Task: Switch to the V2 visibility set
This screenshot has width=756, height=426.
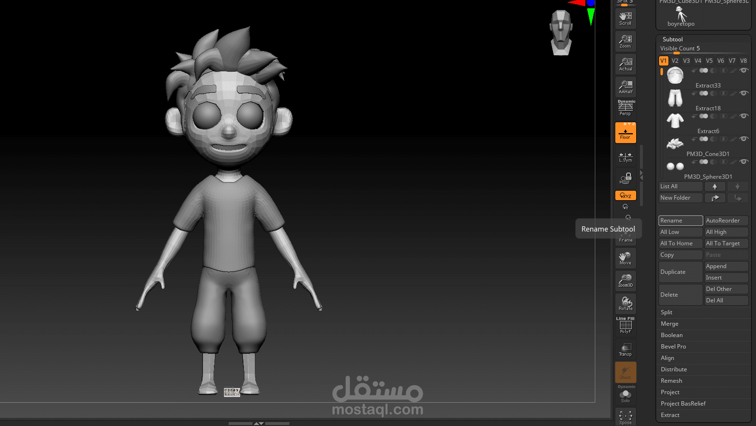Action: tap(675, 61)
